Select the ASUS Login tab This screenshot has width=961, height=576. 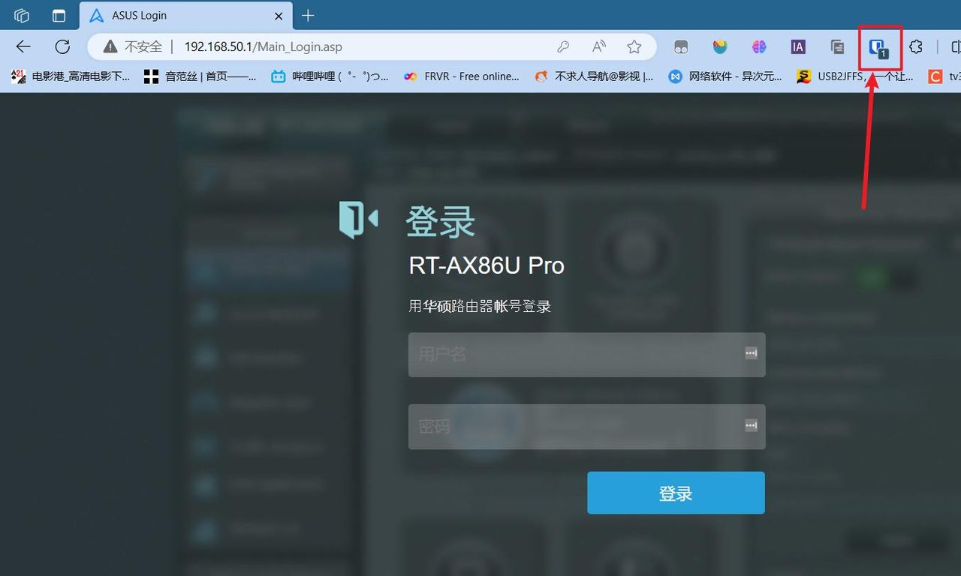[x=185, y=15]
